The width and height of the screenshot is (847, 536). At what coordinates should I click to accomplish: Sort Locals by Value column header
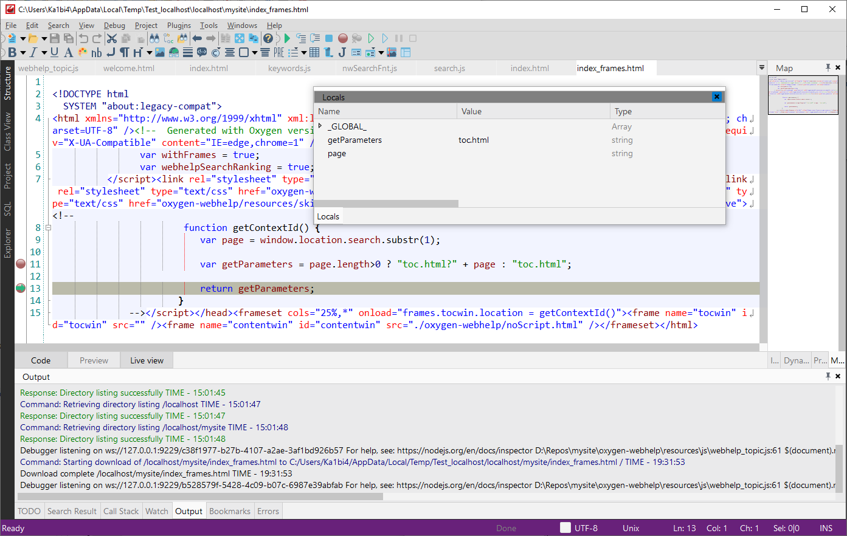click(x=533, y=111)
